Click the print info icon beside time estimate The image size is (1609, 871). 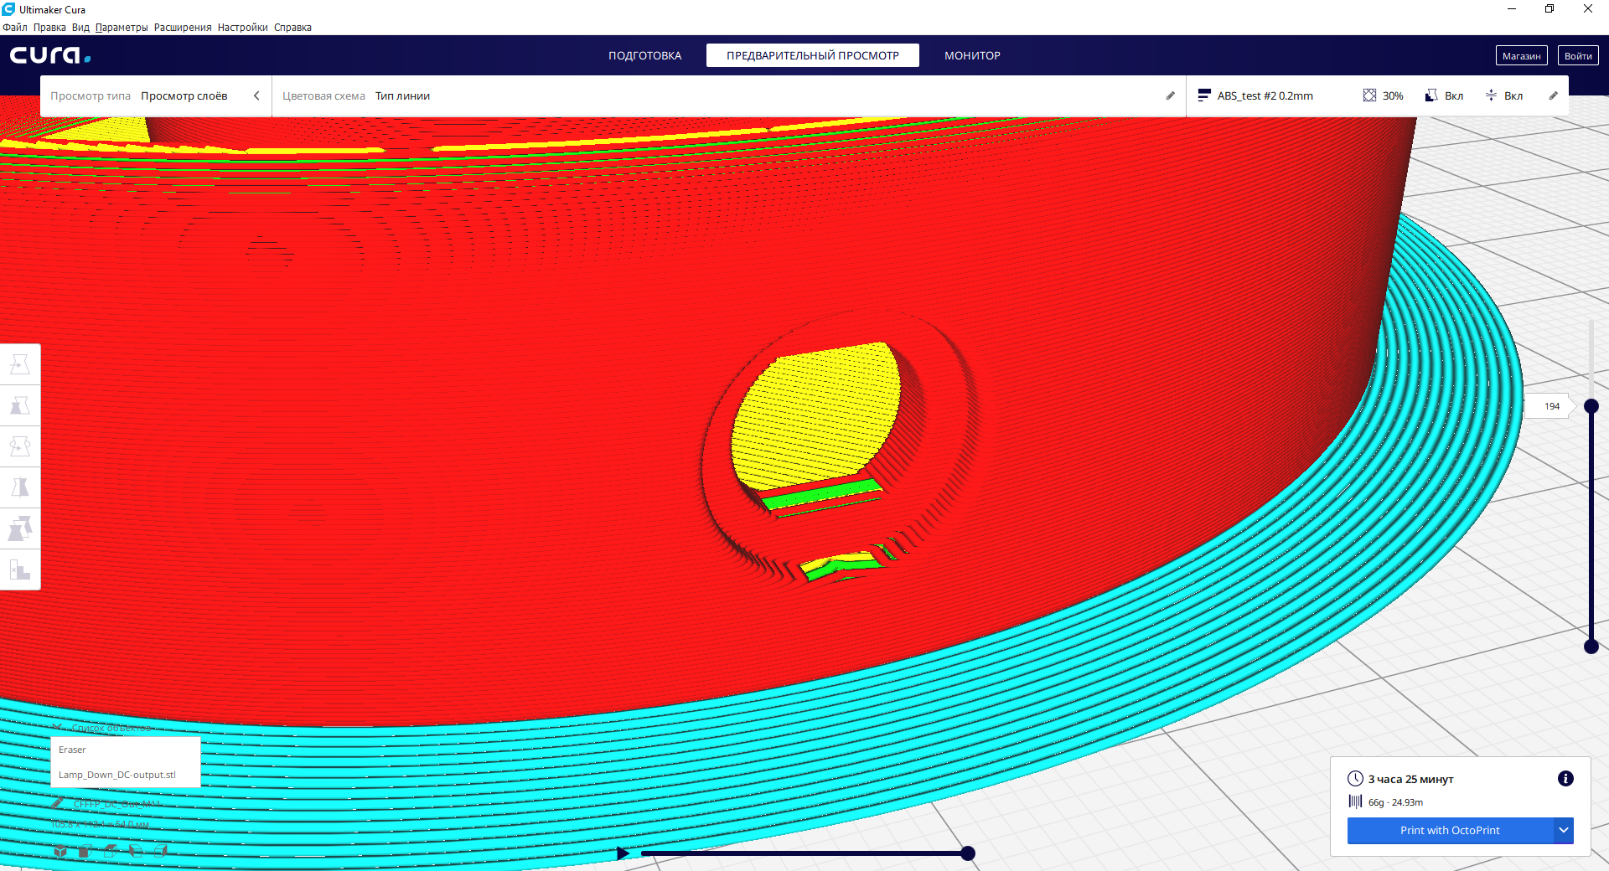point(1565,779)
